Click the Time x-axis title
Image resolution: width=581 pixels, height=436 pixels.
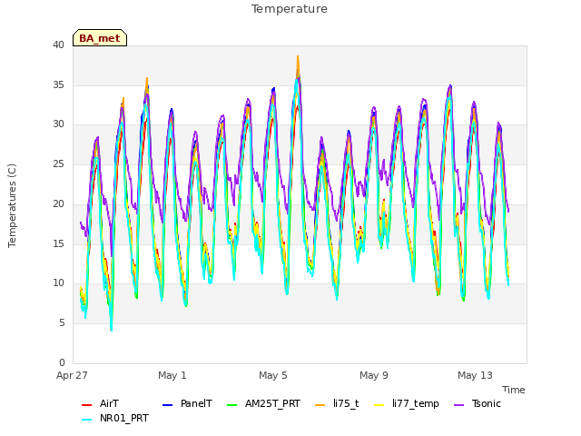(514, 390)
